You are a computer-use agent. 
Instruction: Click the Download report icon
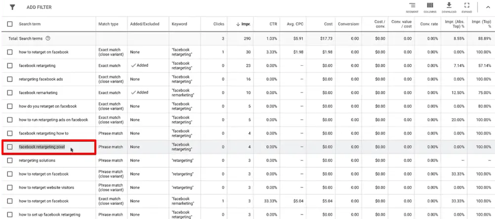click(449, 6)
